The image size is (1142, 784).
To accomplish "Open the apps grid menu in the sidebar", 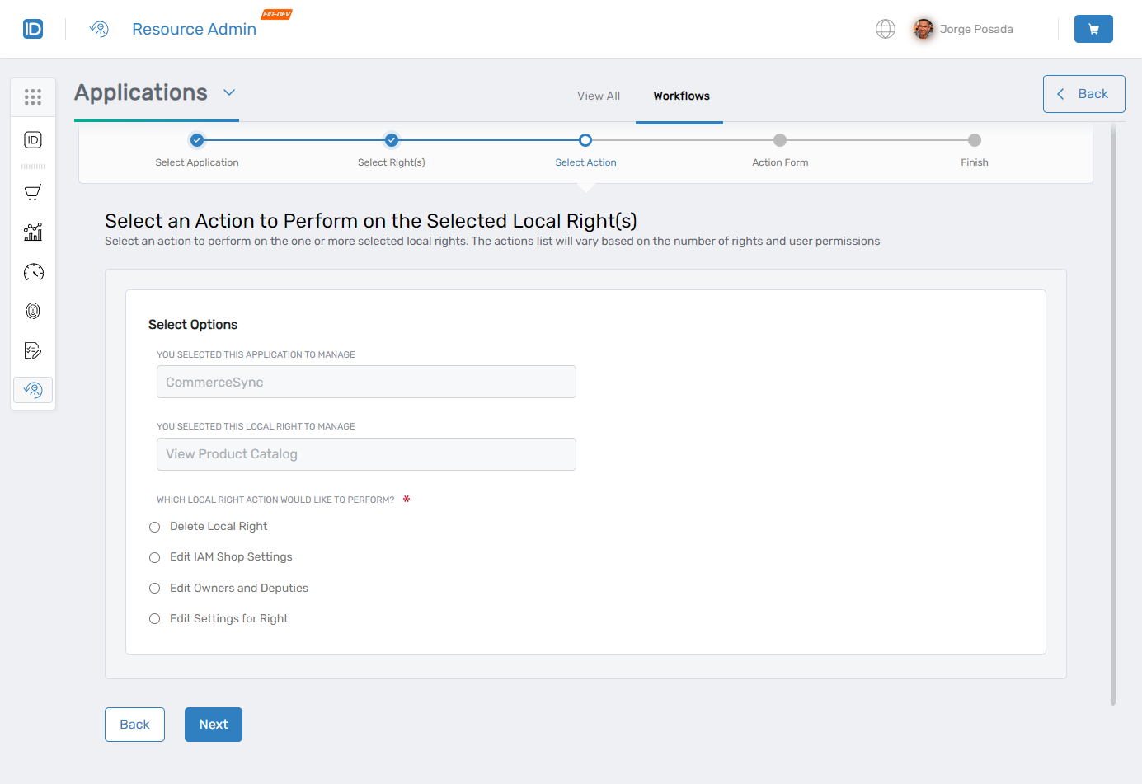I will tap(33, 96).
